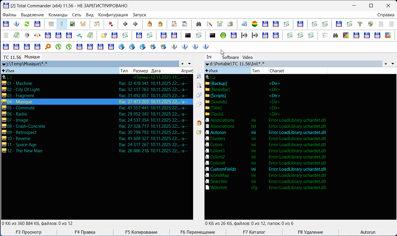This screenshot has height=236, width=397.
Task: Toggle the directory tree view icon
Action: (x=83, y=24)
